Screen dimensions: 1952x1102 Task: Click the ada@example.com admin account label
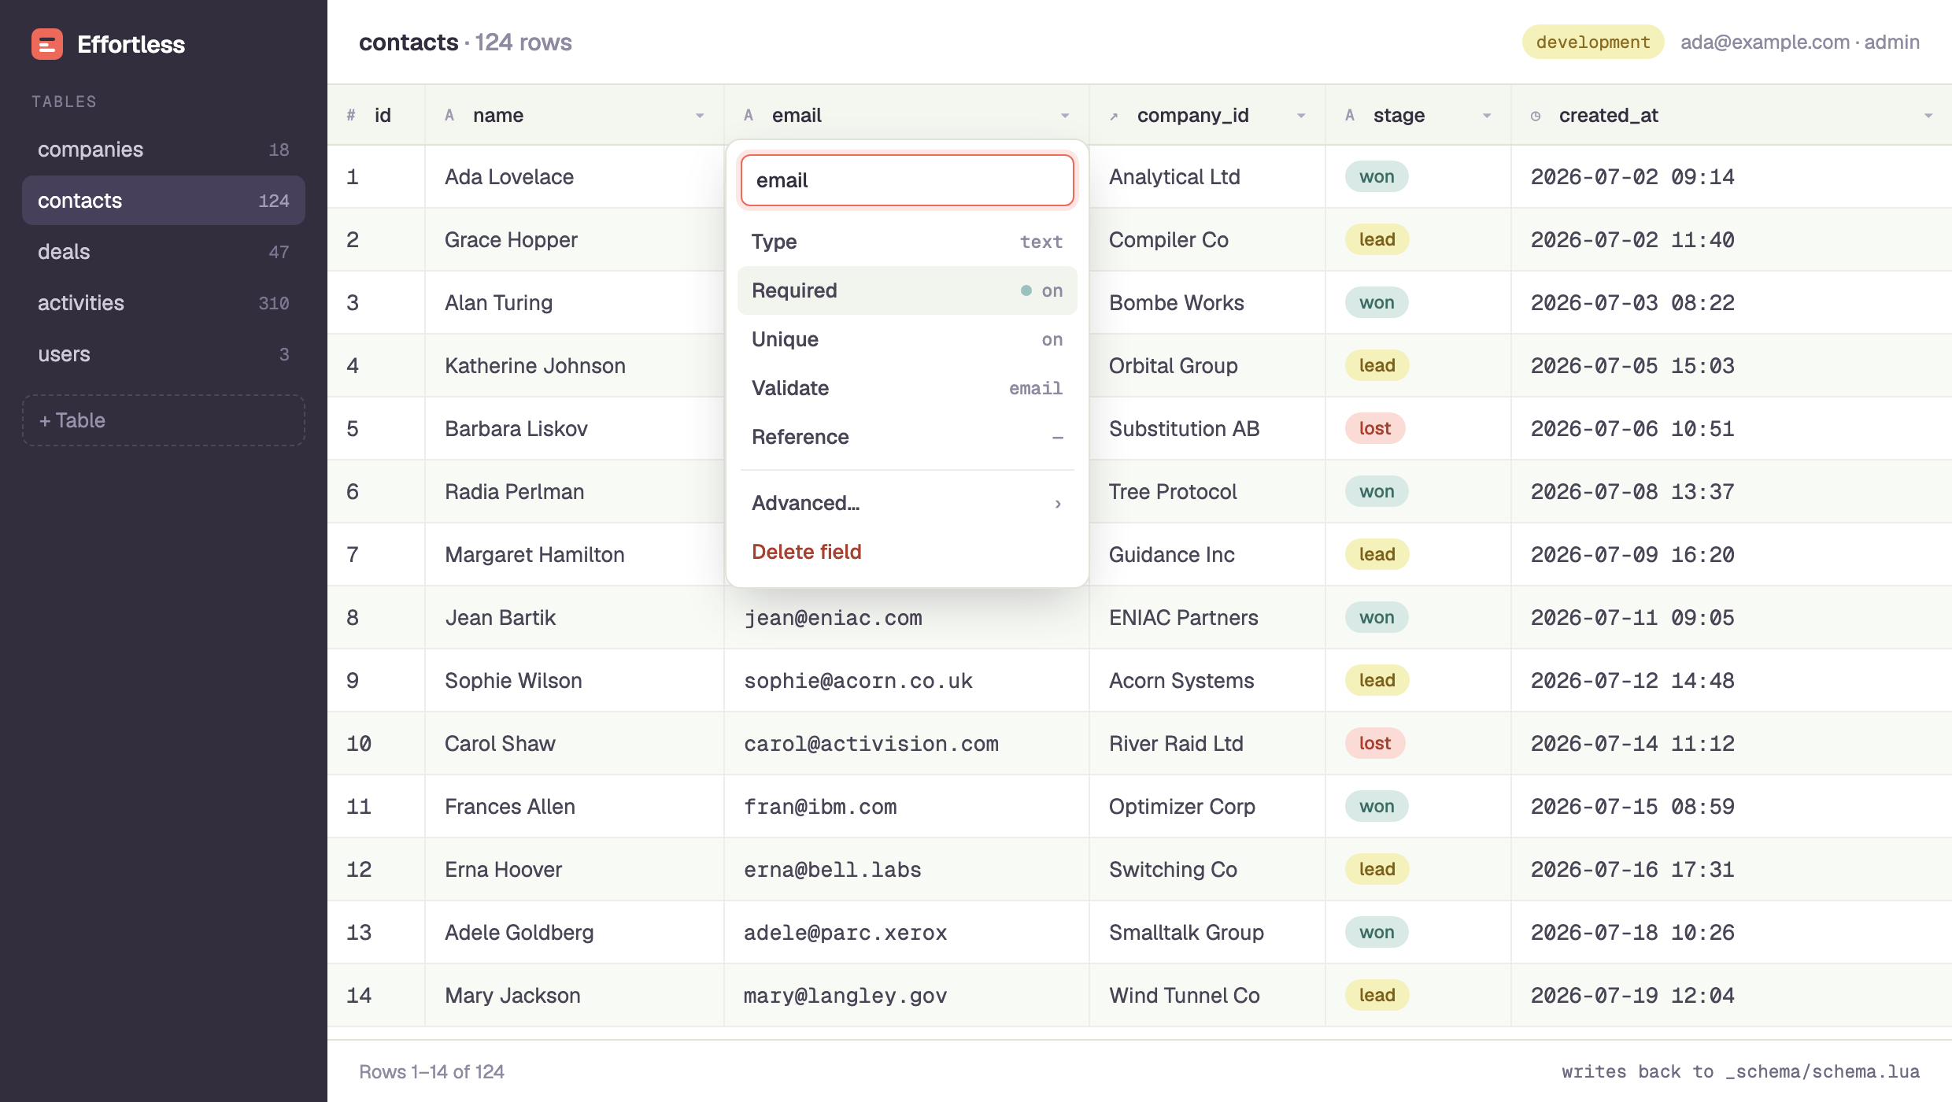click(x=1800, y=42)
